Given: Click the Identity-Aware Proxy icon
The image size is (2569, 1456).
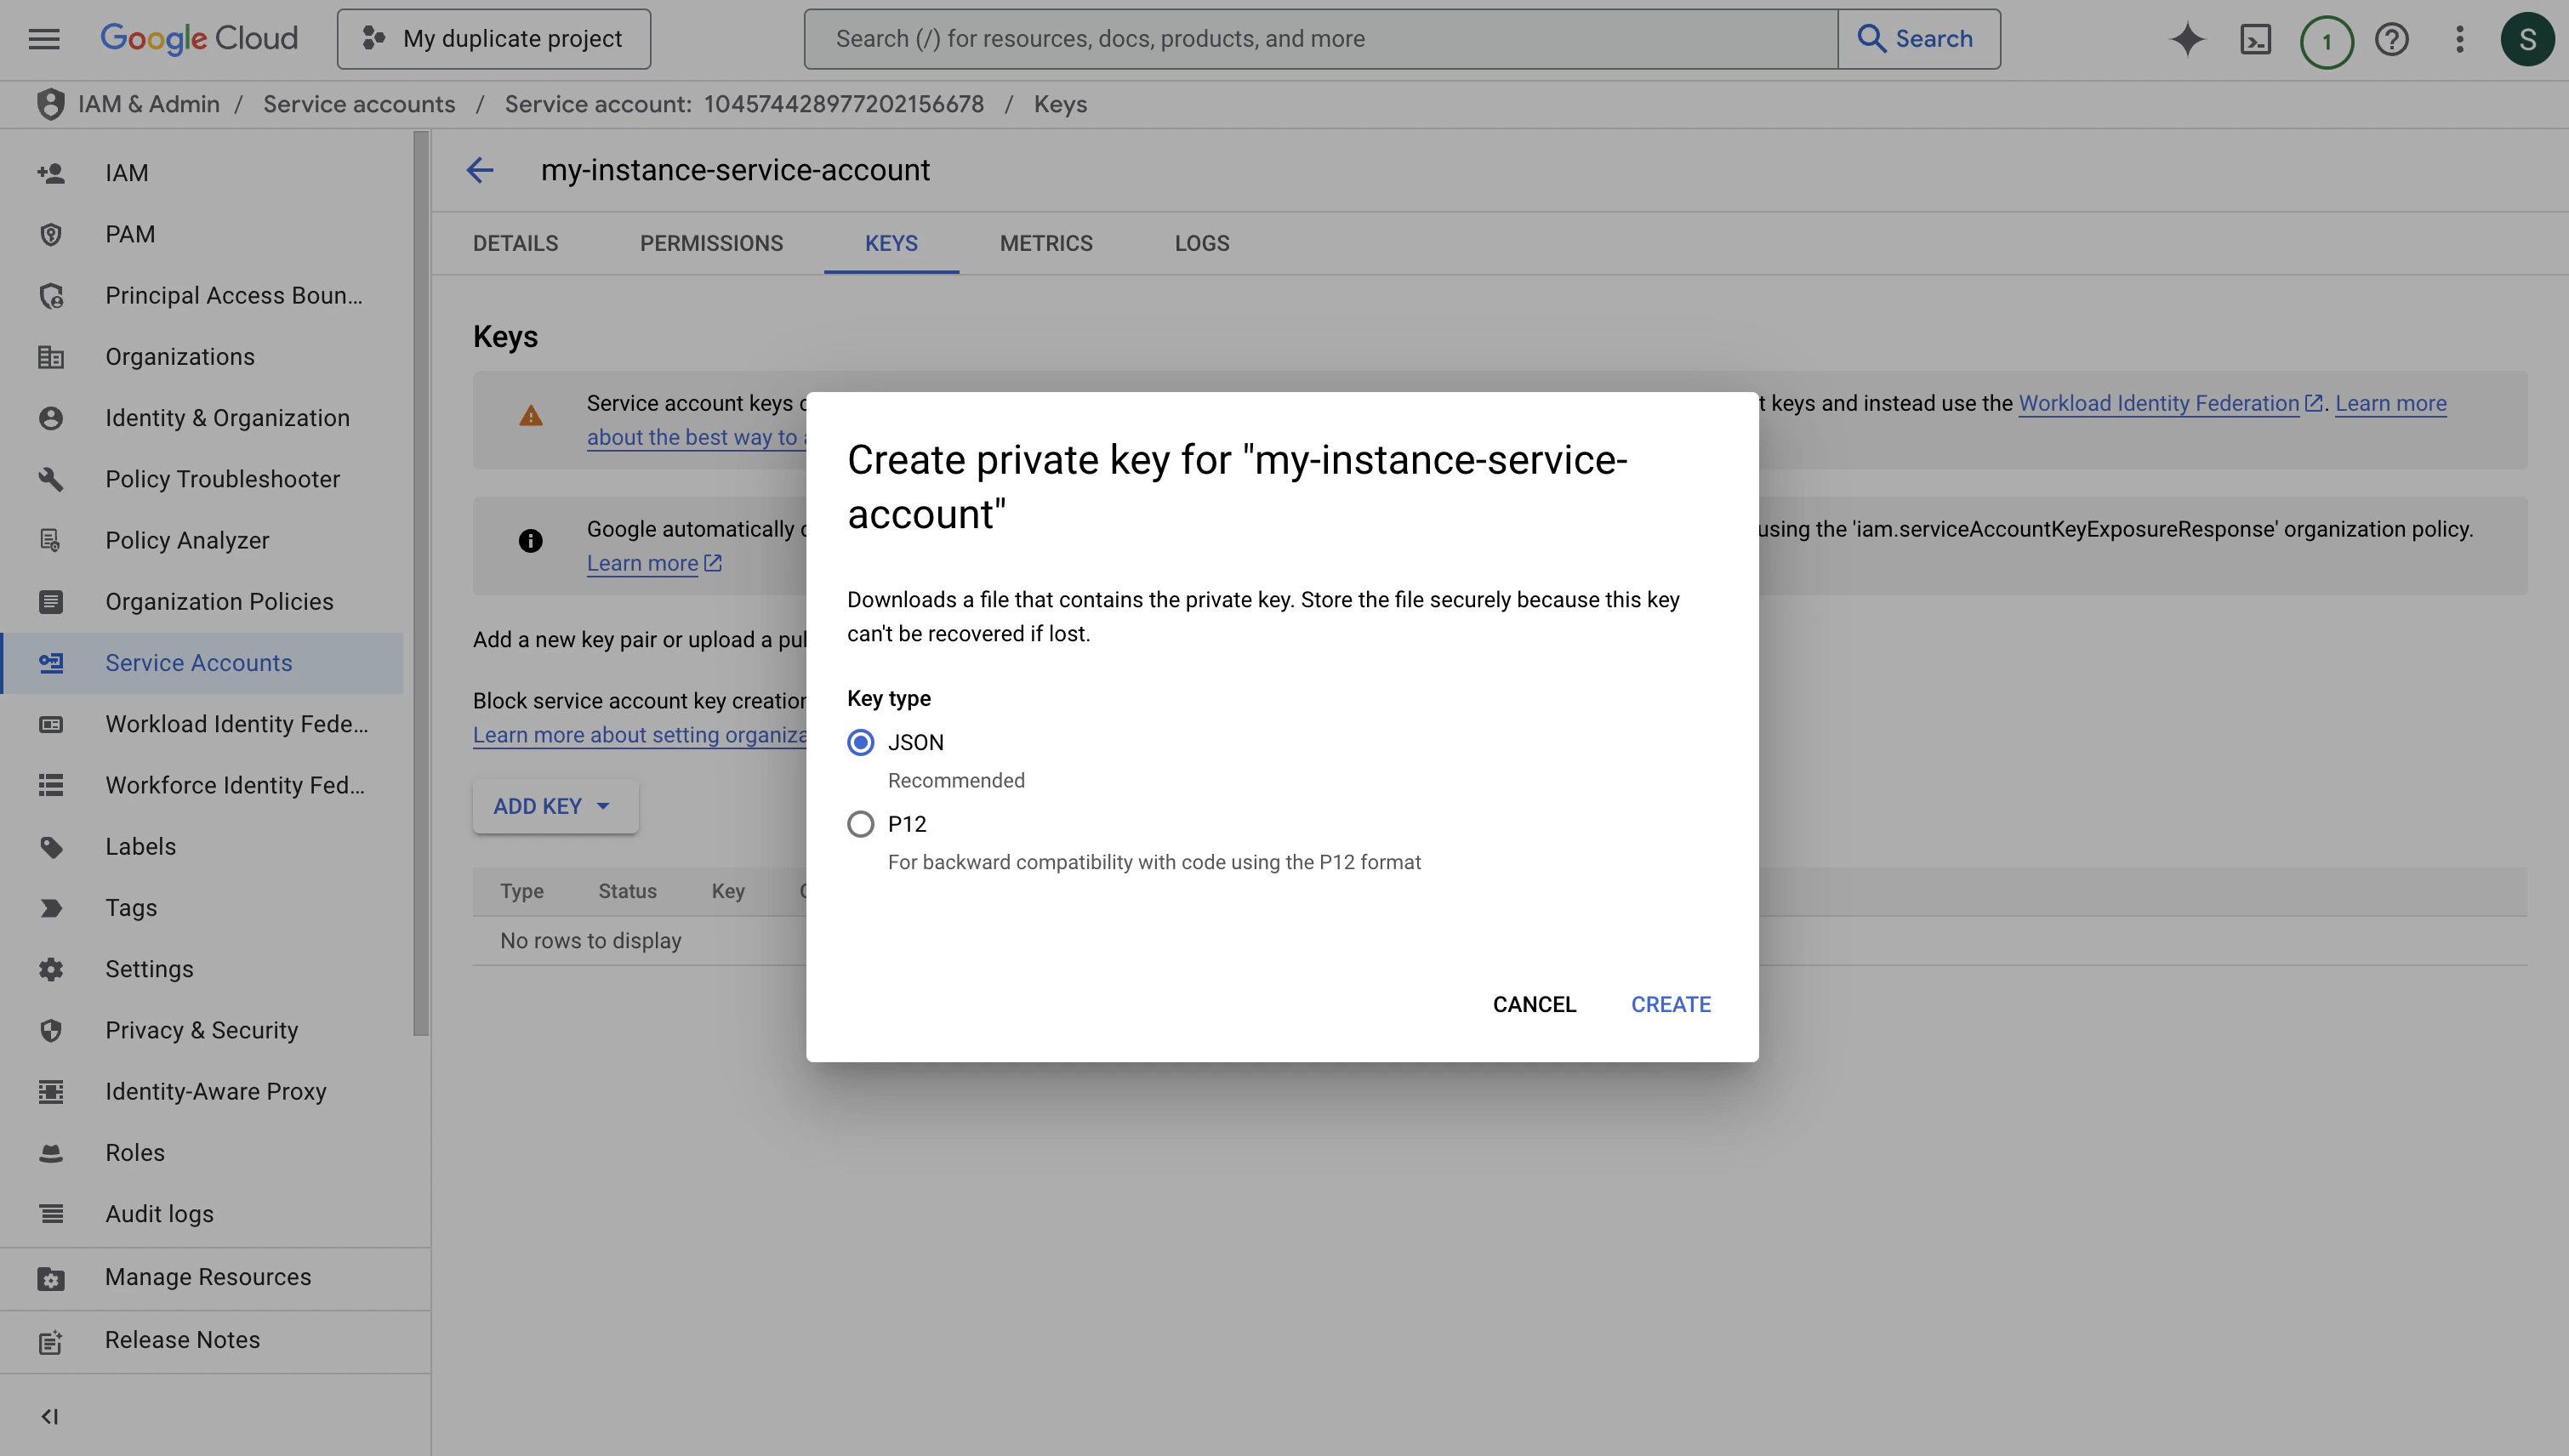Looking at the screenshot, I should (x=51, y=1092).
